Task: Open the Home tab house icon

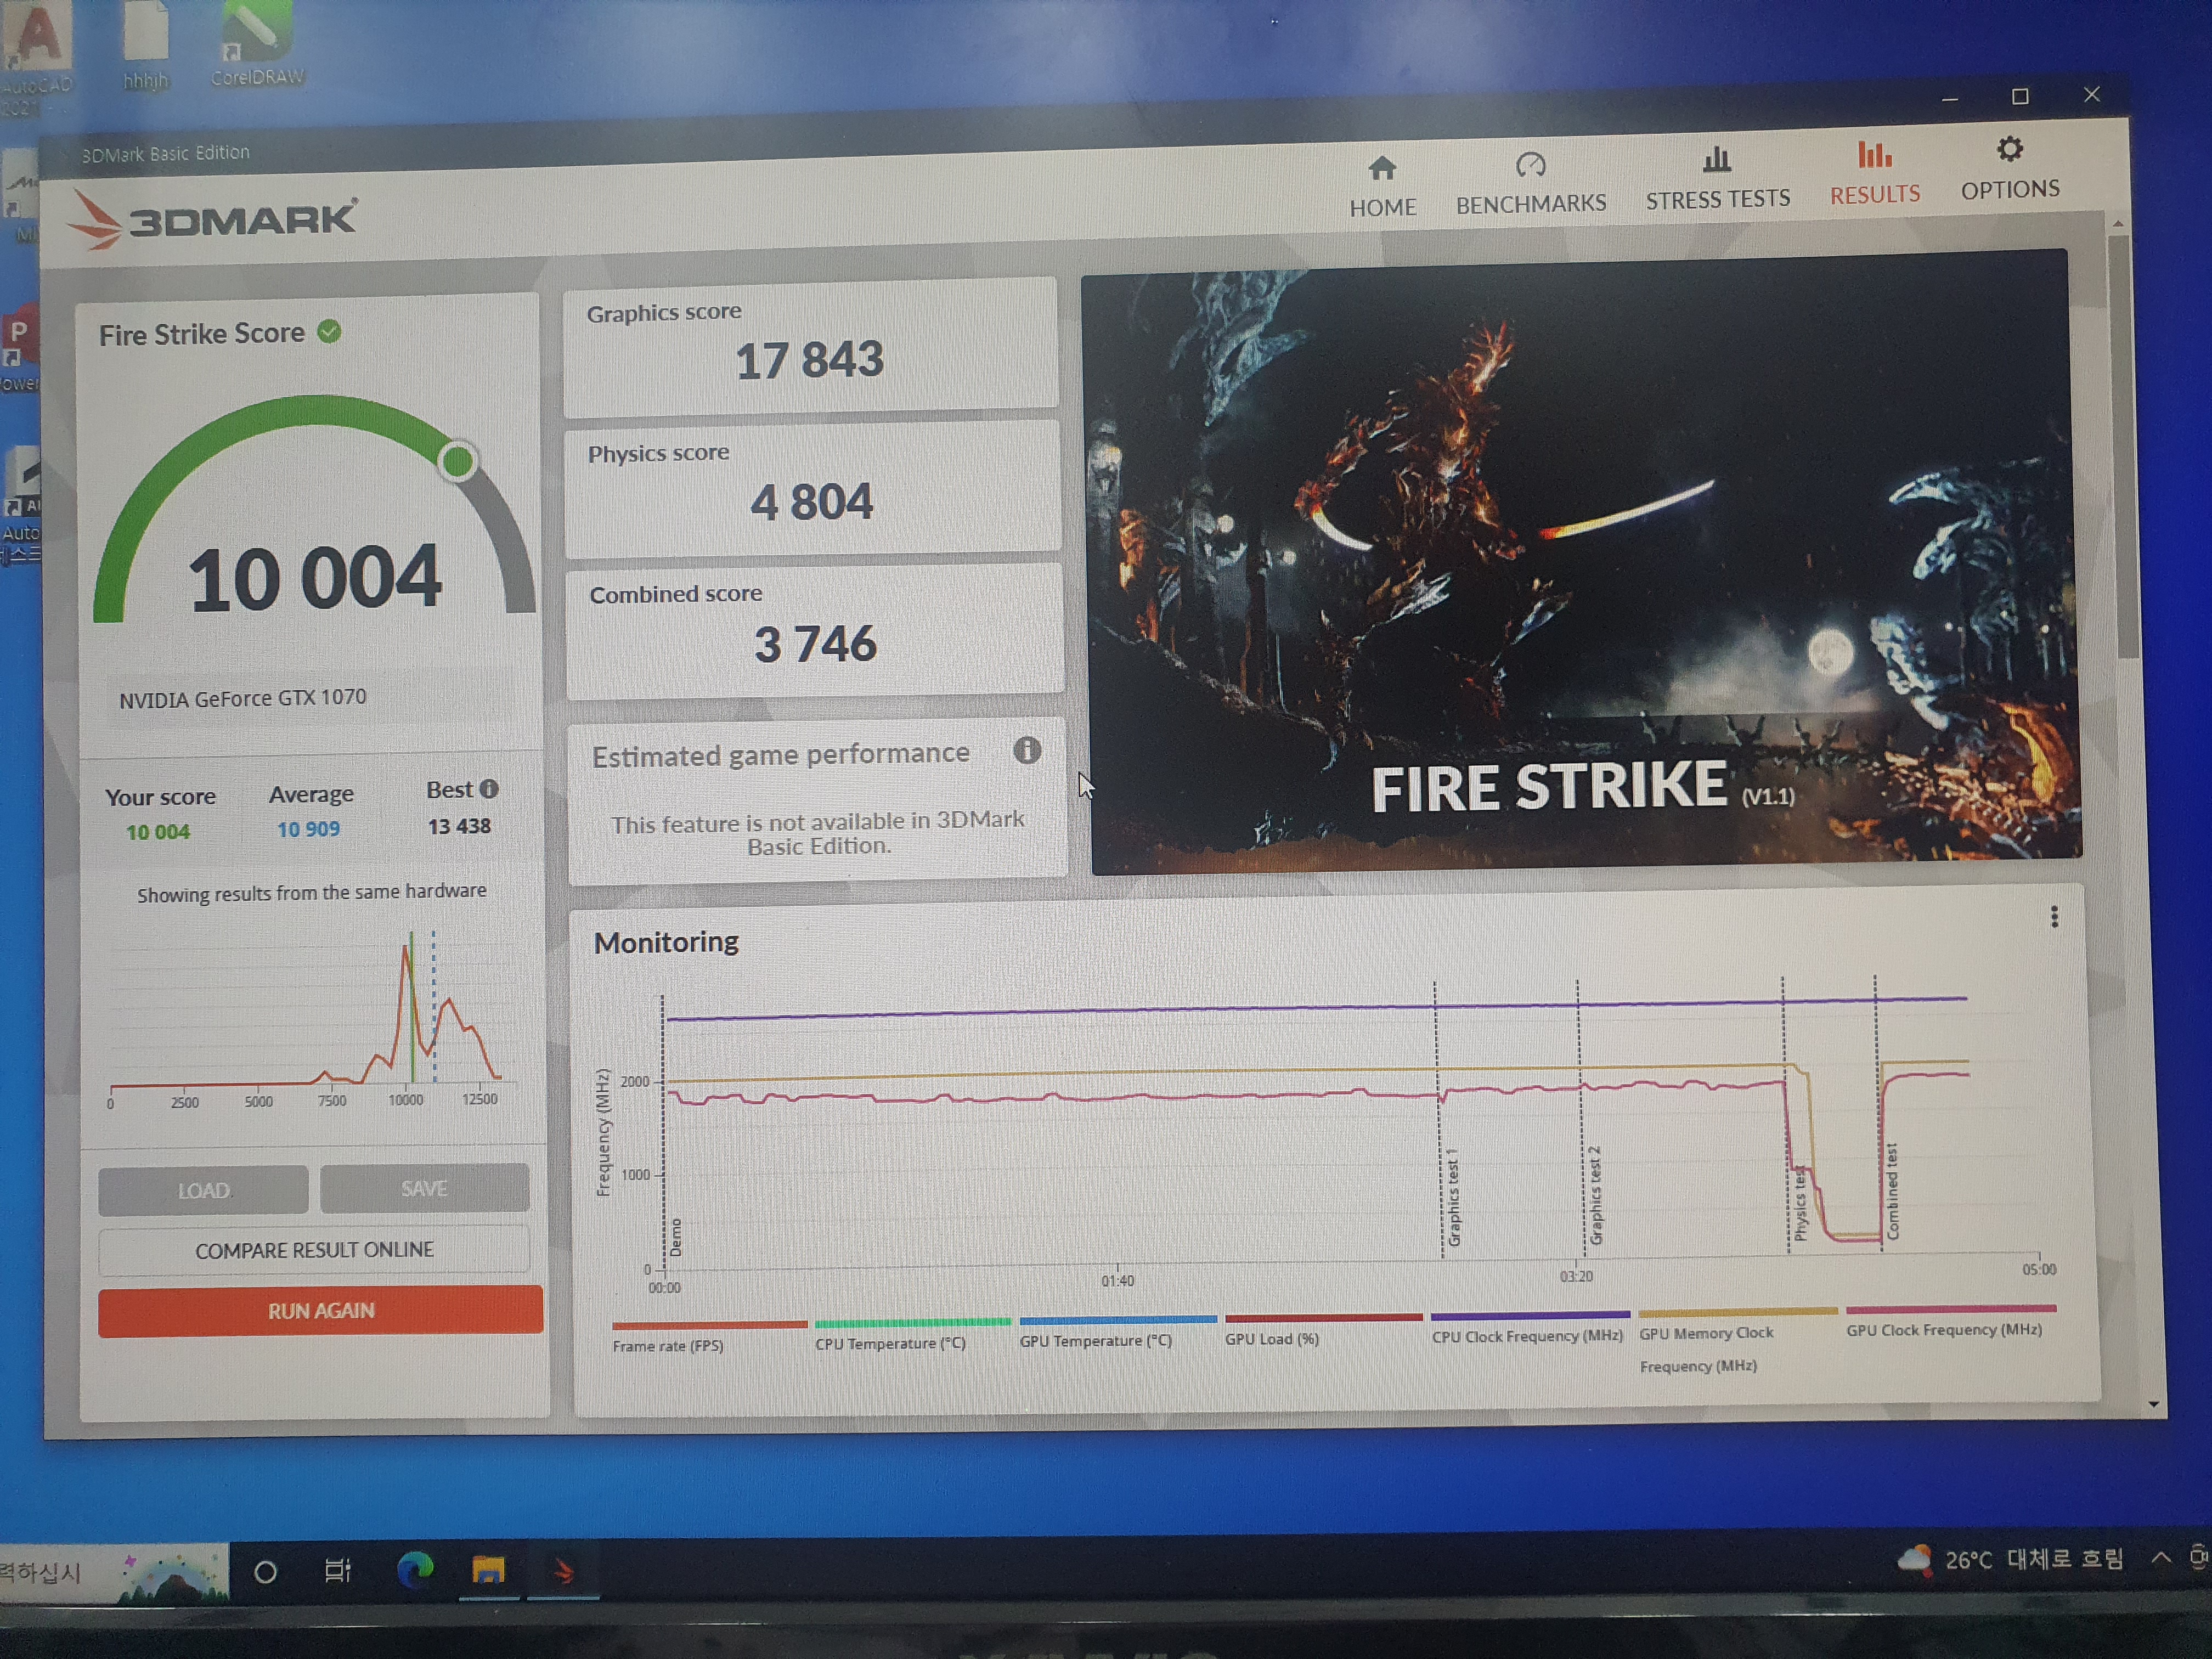Action: click(1382, 169)
